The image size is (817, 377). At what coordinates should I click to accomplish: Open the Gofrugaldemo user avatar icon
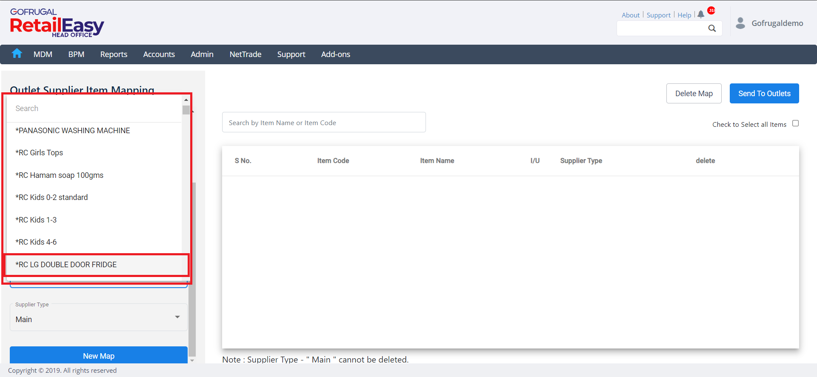click(x=740, y=23)
